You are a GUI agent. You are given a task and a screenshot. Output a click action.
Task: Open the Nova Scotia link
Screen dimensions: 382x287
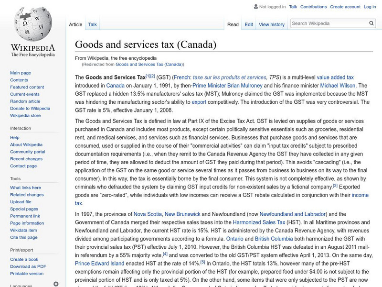pyautogui.click(x=148, y=214)
